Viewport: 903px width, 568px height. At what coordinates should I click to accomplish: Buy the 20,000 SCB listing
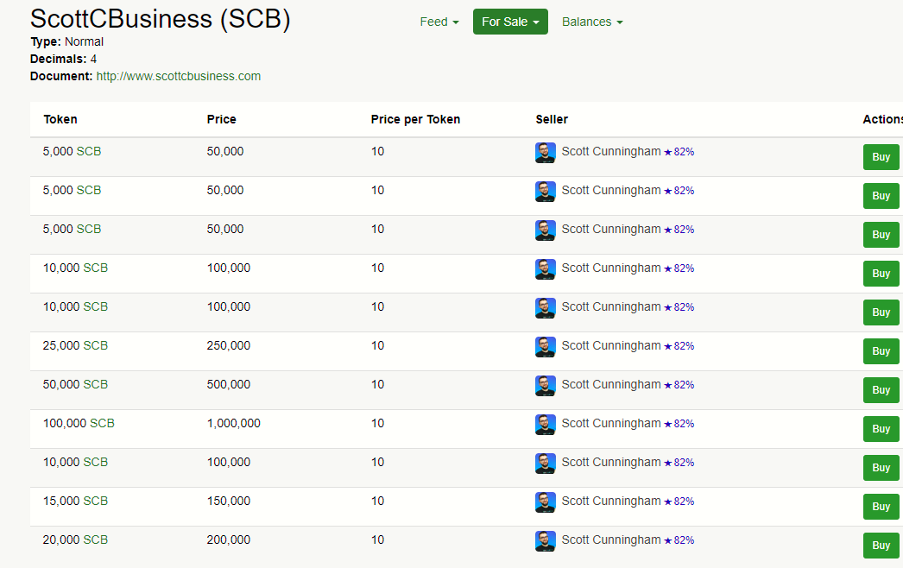881,546
